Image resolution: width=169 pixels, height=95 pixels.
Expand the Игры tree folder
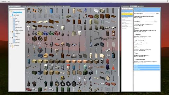[x=11, y=47]
